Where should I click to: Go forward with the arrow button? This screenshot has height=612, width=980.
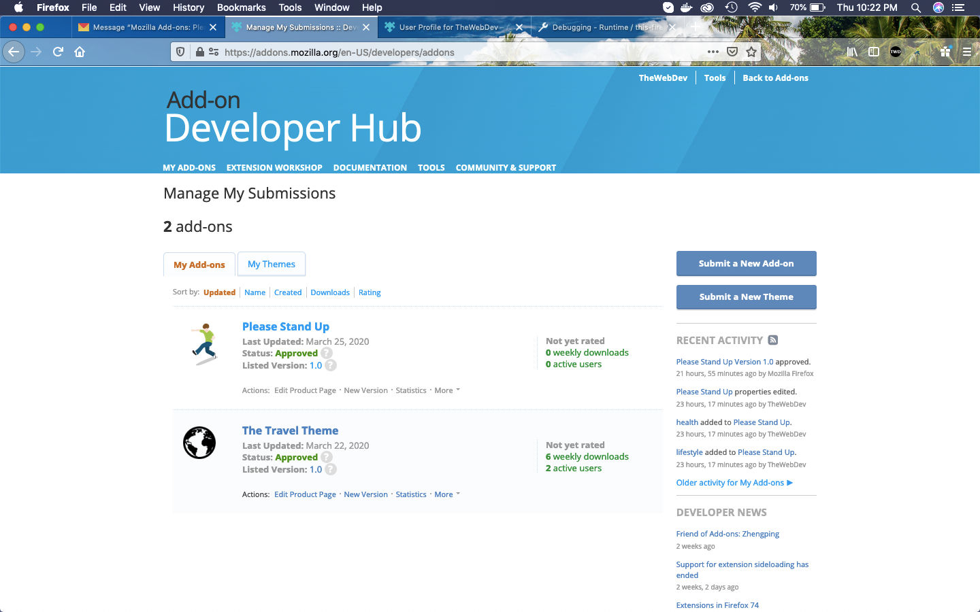(36, 52)
